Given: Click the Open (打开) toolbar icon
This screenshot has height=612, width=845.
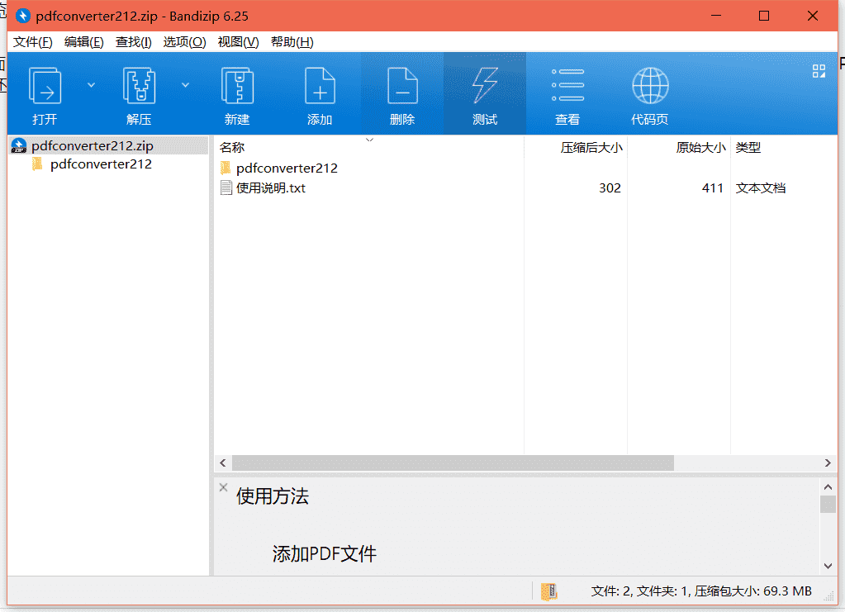Looking at the screenshot, I should click(45, 86).
